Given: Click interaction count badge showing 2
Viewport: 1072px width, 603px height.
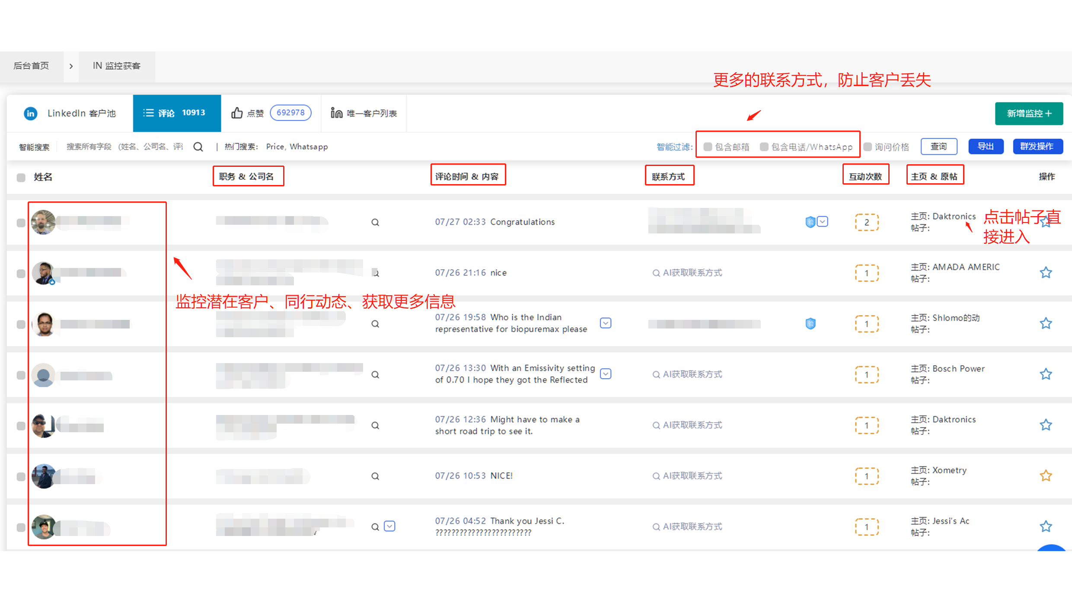Looking at the screenshot, I should (867, 222).
